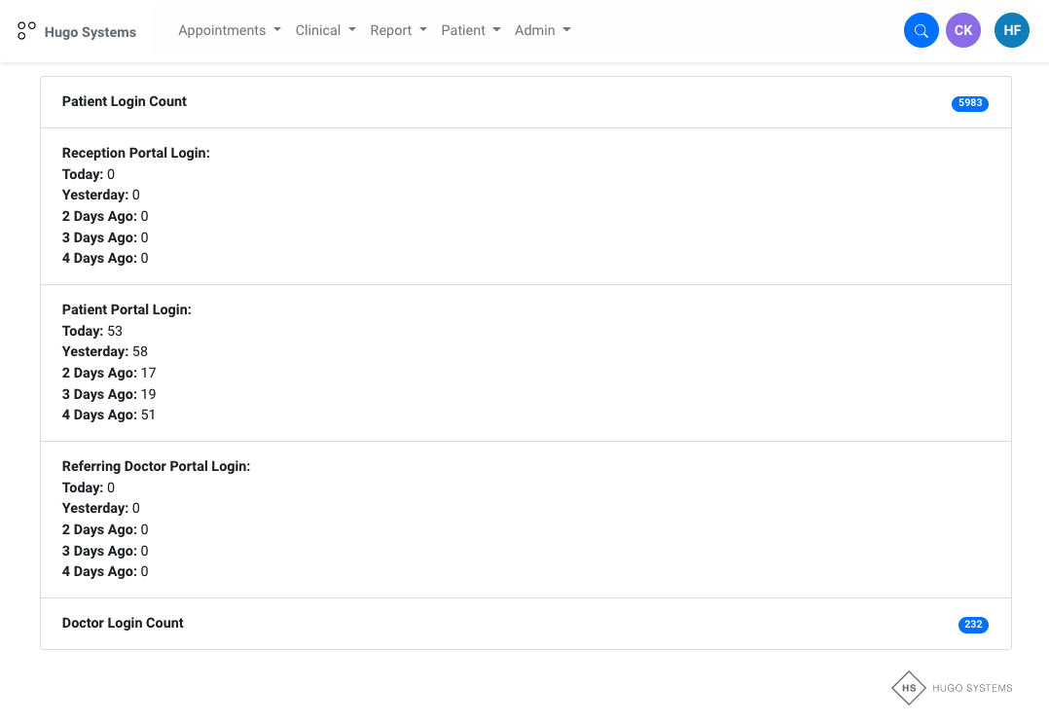Open the HF profile avatar

[x=1011, y=30]
